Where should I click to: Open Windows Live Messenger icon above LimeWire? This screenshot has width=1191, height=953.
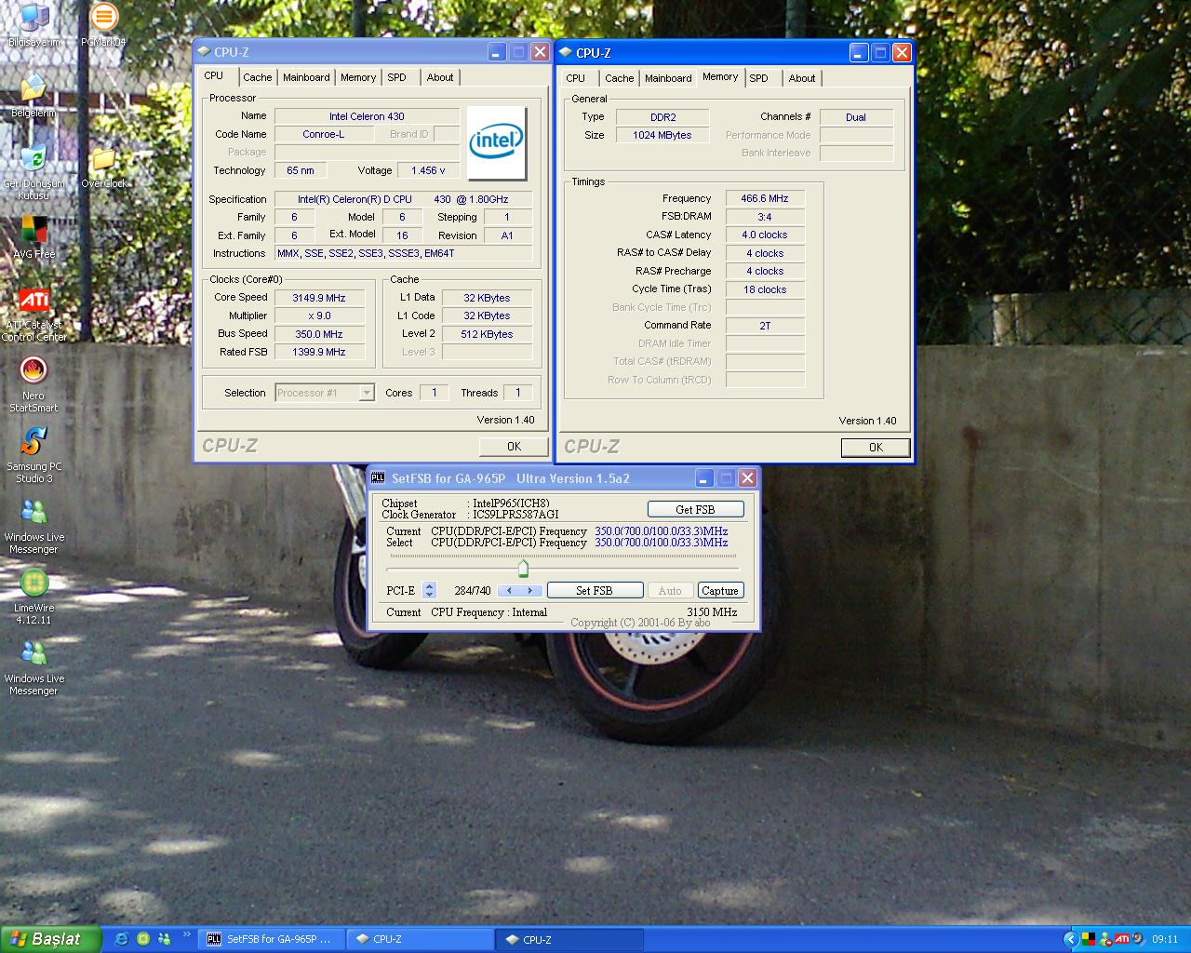(33, 526)
